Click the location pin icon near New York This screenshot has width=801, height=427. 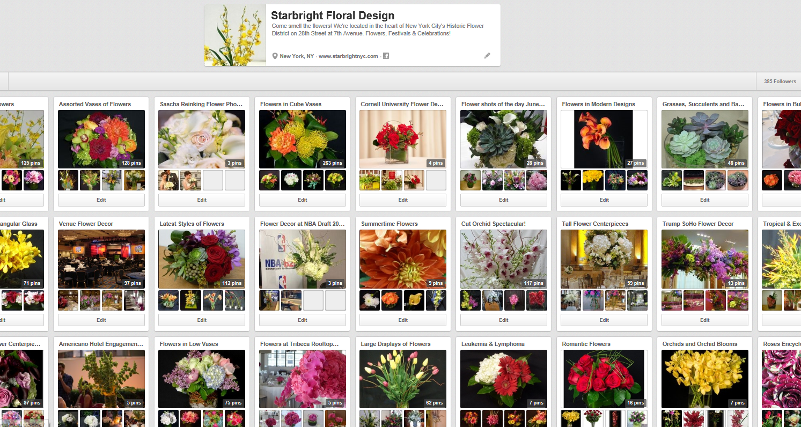[x=275, y=56]
